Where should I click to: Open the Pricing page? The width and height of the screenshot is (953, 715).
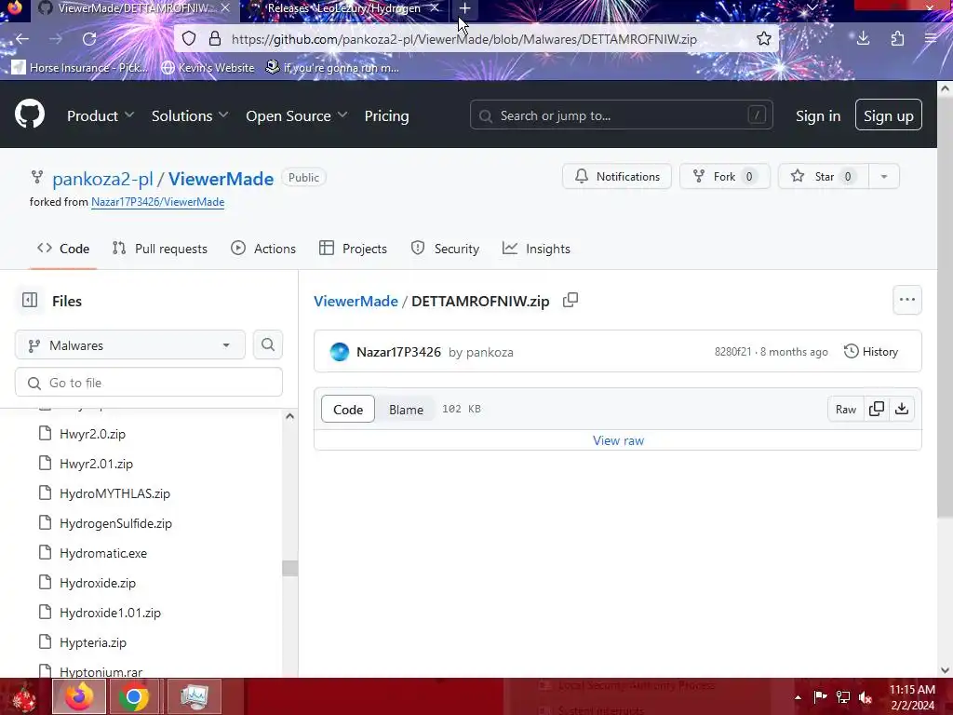coord(386,115)
